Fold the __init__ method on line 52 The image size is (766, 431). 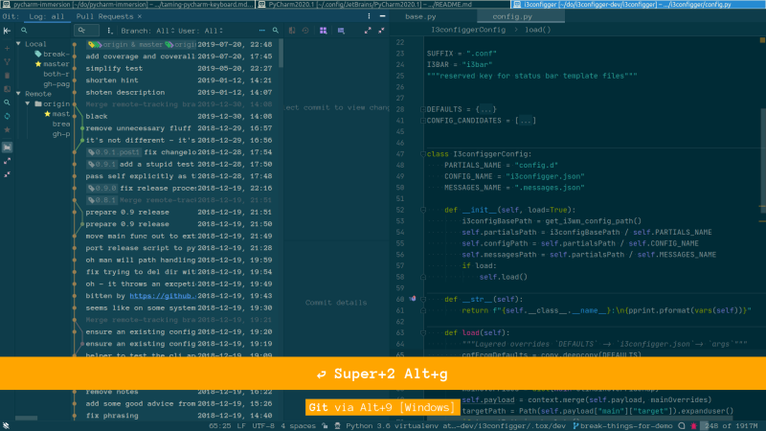tap(423, 210)
